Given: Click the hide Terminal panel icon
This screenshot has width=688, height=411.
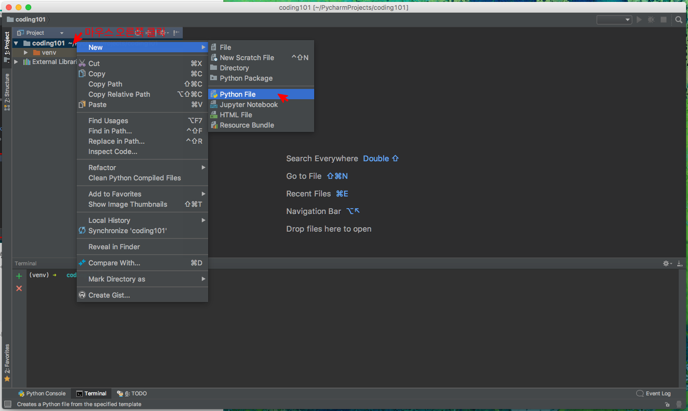Looking at the screenshot, I should (x=679, y=263).
